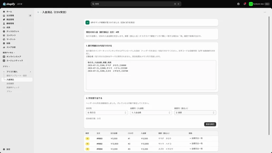Open the 日付列 dropdown
Viewport: 272px width, 153px height.
(x=107, y=113)
